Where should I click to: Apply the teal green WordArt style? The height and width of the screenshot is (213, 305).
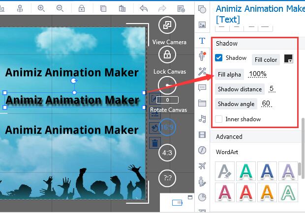click(x=246, y=171)
